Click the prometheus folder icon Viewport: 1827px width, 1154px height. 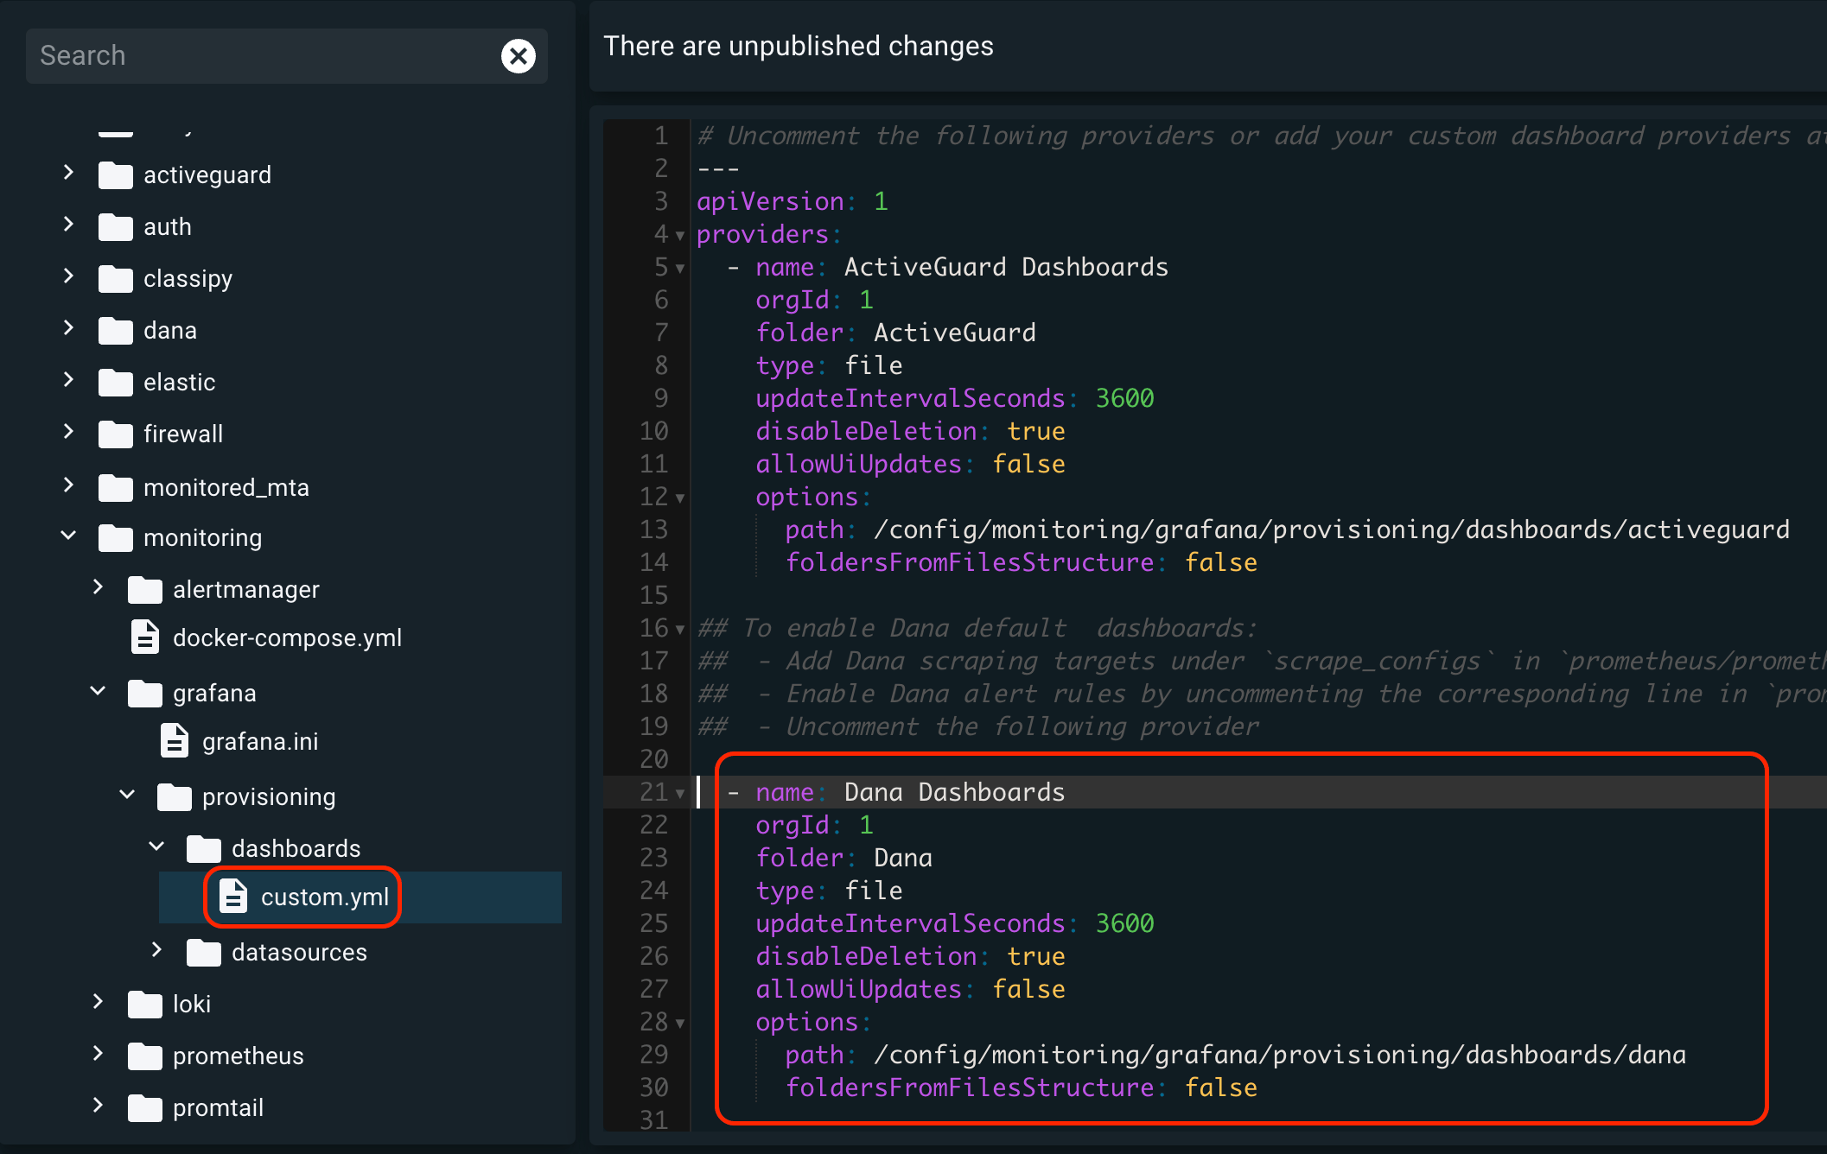145,1056
